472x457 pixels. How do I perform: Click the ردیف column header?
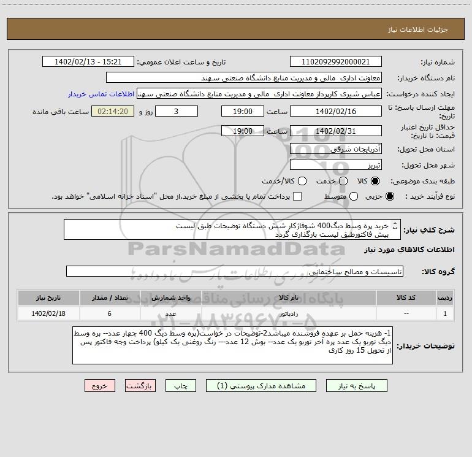[x=445, y=298]
